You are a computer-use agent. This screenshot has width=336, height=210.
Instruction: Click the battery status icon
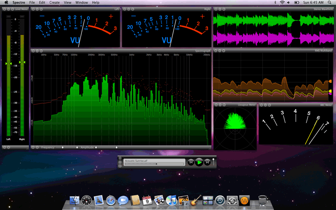coord(297,3)
